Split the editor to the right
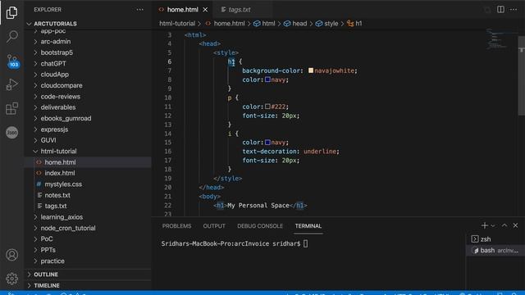Viewport: 525px width, 295px height. 500,9
